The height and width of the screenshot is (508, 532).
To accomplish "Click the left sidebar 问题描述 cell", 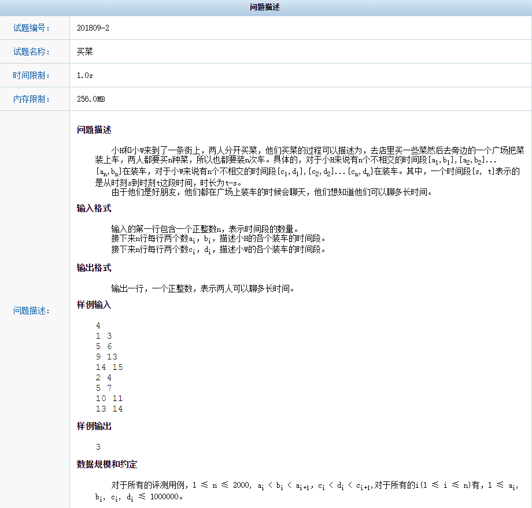I will [30, 310].
